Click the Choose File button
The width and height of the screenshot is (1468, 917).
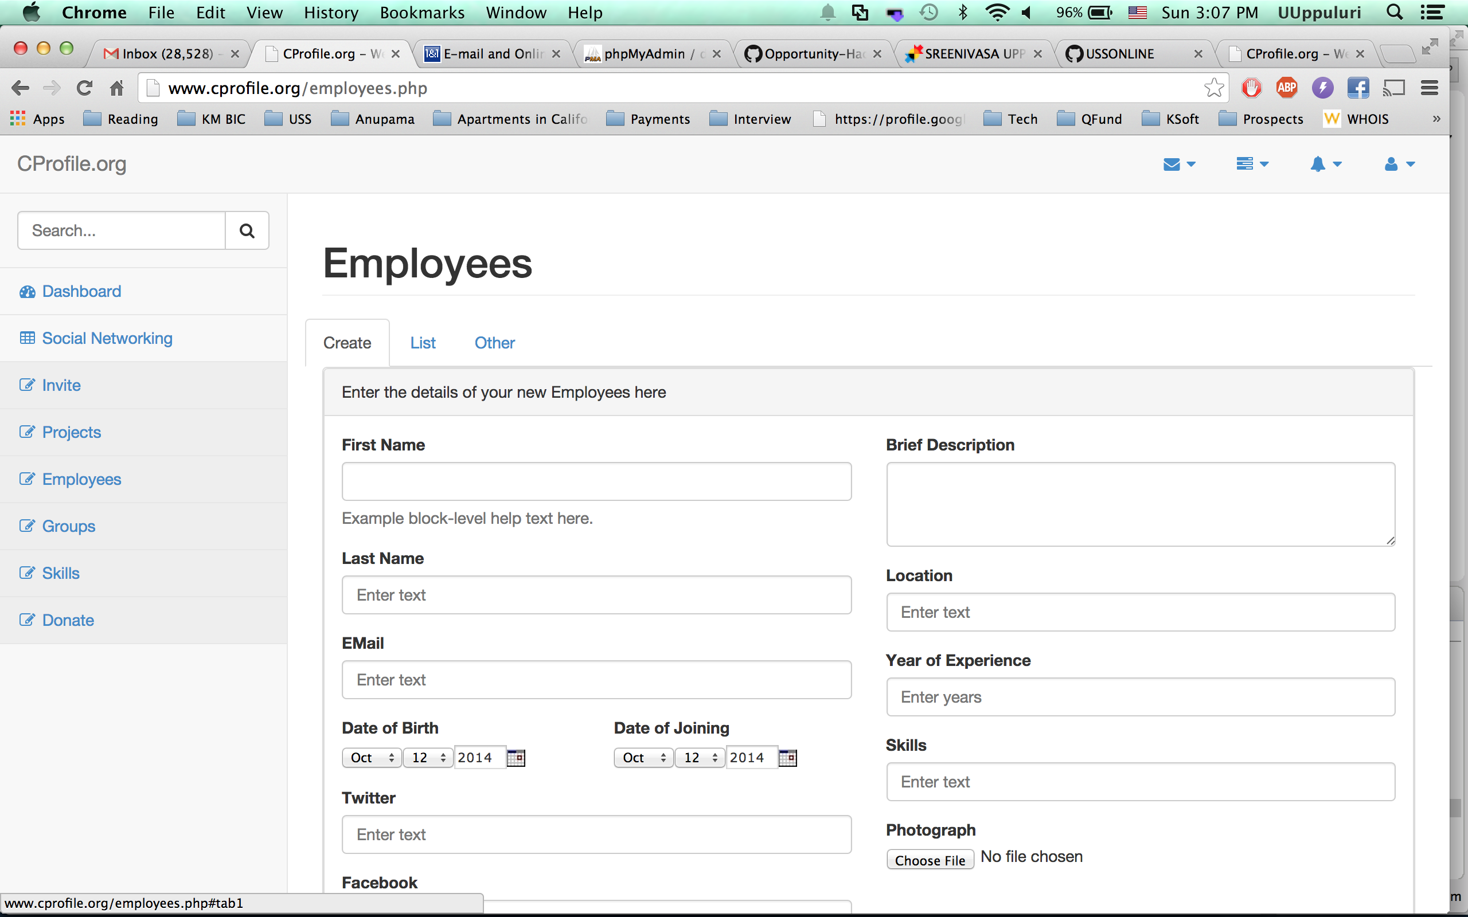930,860
